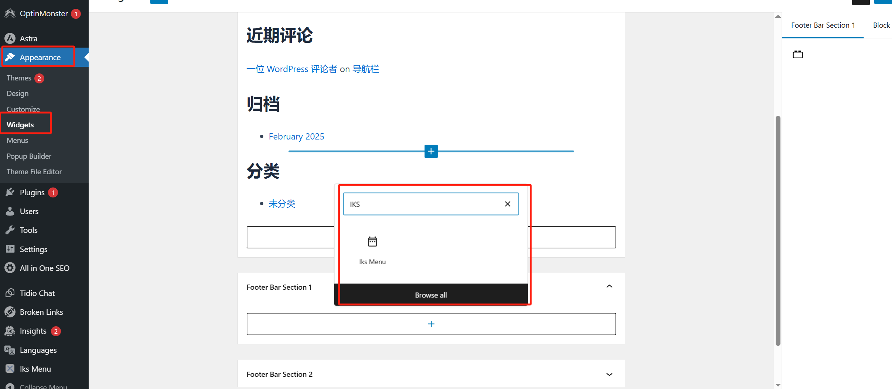Click the 近期评论 heading
This screenshot has height=389, width=892.
(x=280, y=35)
